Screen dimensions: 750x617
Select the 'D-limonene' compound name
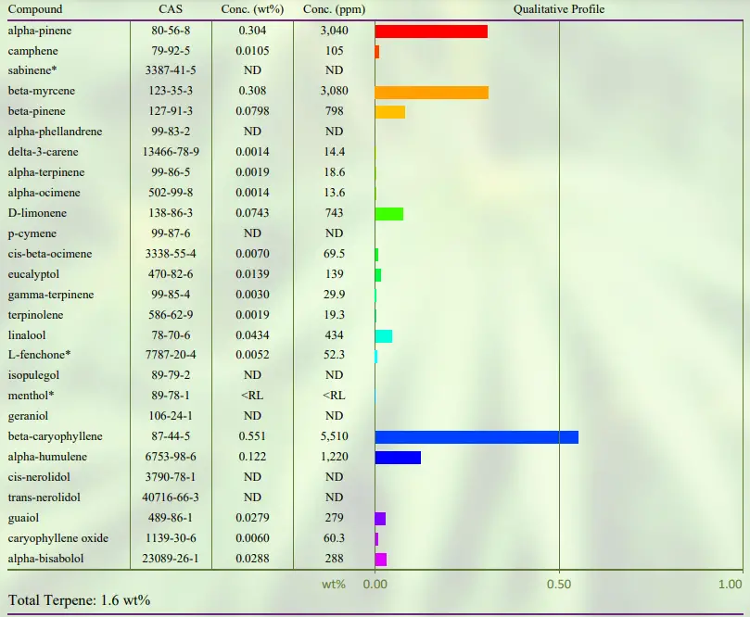click(x=37, y=213)
